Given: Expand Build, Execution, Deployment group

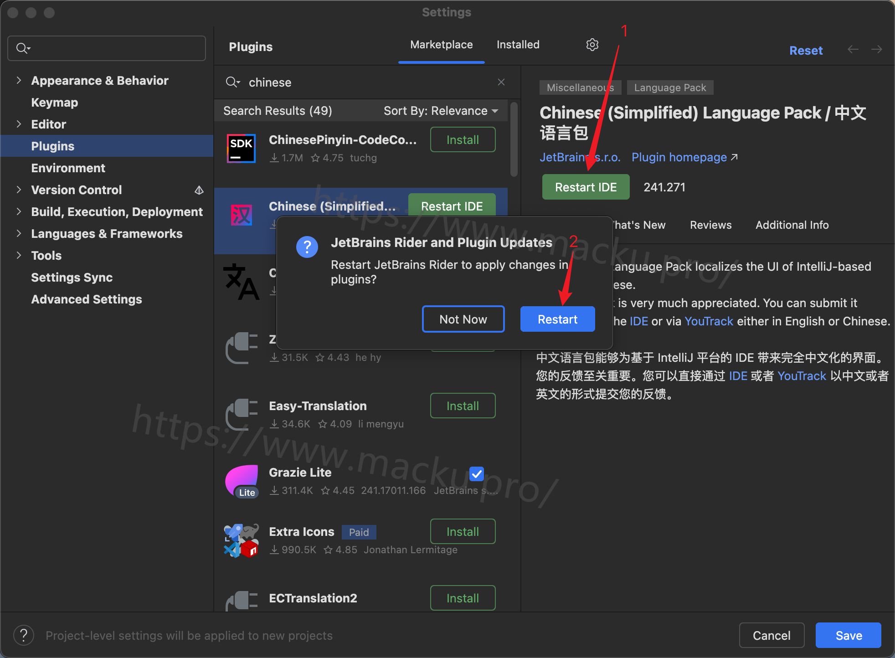Looking at the screenshot, I should click(x=19, y=211).
